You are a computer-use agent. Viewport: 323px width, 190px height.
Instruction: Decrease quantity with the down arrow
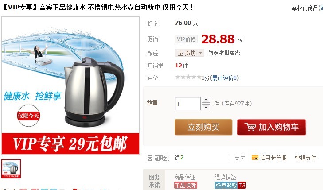tap(206, 107)
